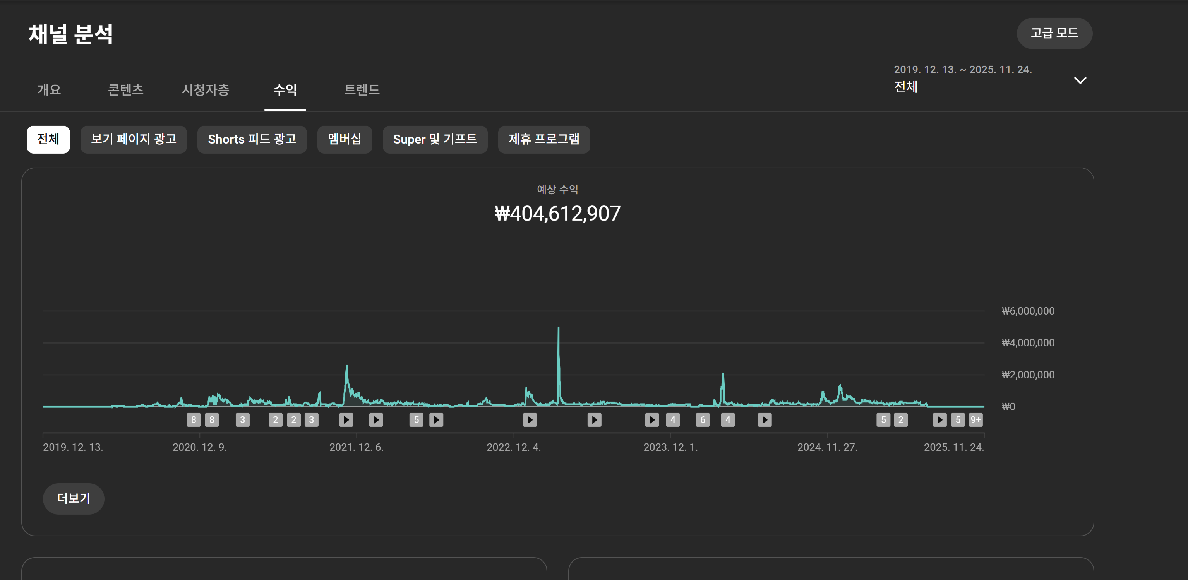Select the 트렌드 tab
The image size is (1188, 580).
[x=362, y=89]
